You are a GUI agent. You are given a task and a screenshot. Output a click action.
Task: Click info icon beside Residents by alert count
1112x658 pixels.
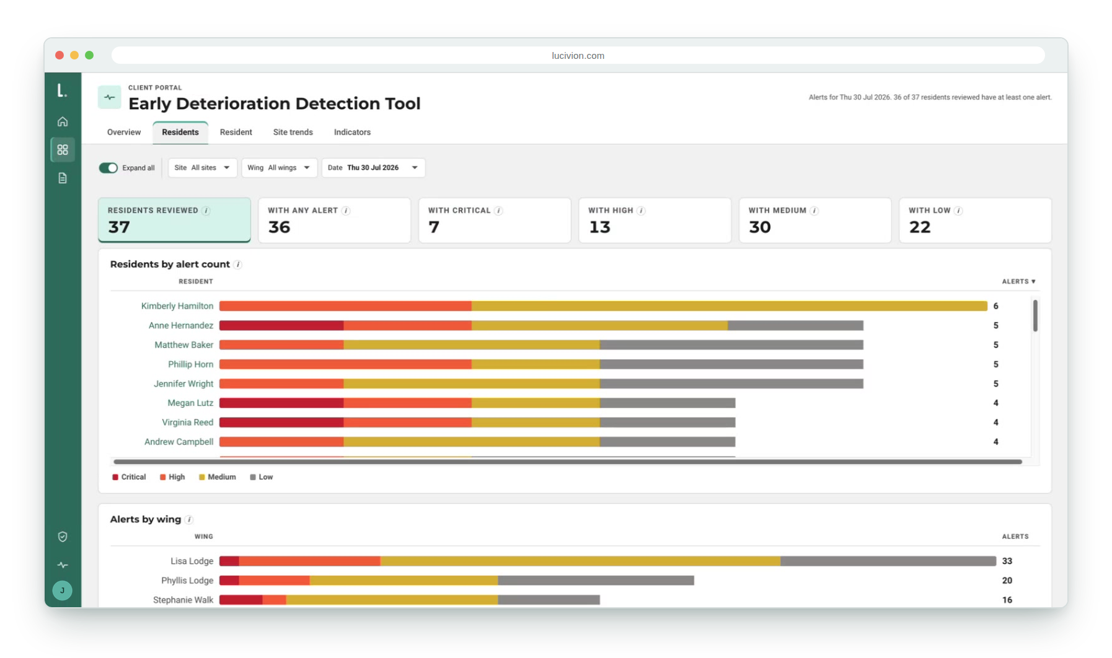[238, 265]
